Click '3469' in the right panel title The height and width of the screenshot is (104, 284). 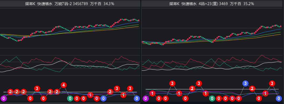[x=223, y=4]
